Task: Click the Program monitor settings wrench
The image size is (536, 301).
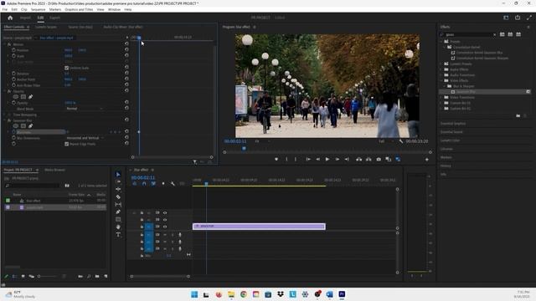Action: coord(400,141)
